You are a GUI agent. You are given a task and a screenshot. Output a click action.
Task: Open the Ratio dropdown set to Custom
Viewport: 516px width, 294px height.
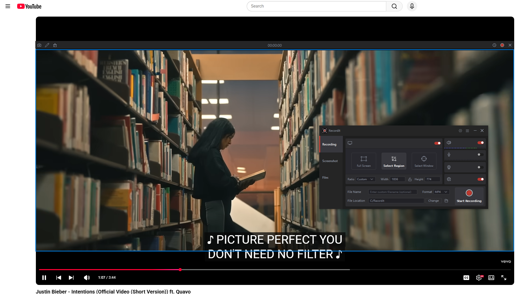tap(365, 179)
